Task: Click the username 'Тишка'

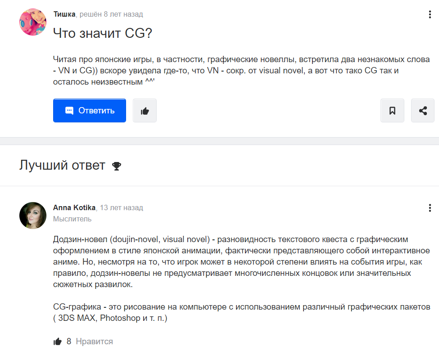Action: (64, 14)
